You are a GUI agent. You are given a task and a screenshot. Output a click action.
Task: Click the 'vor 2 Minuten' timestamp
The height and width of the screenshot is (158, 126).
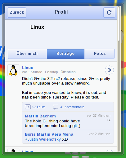[100, 134]
